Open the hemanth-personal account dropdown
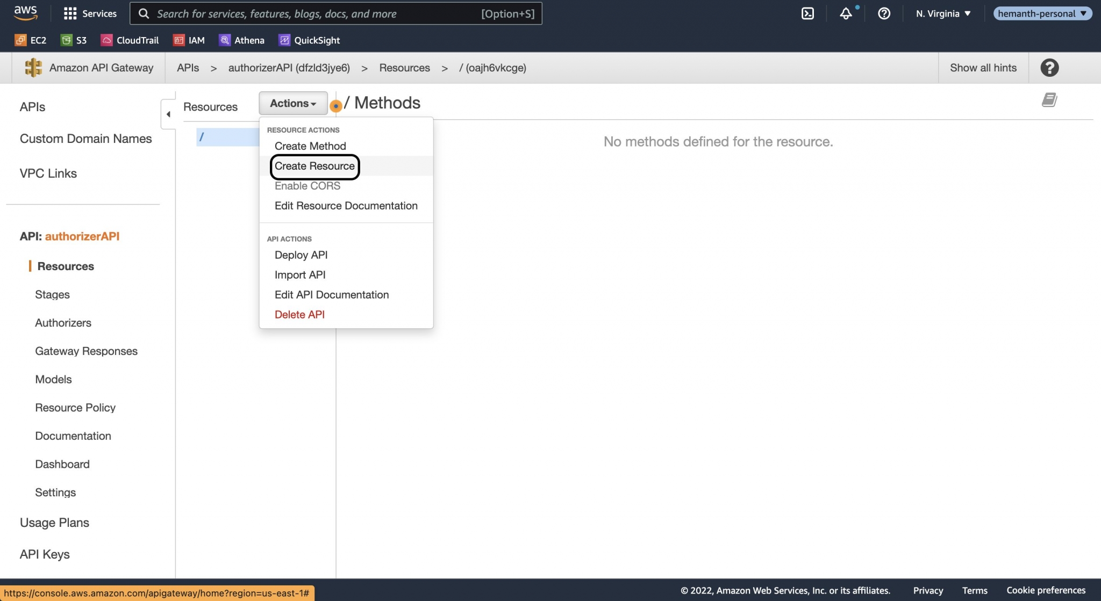The image size is (1101, 601). (x=1042, y=13)
